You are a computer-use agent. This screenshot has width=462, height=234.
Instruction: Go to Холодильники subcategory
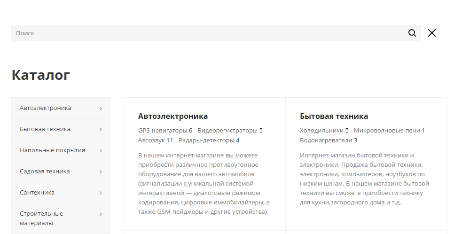tap(322, 130)
